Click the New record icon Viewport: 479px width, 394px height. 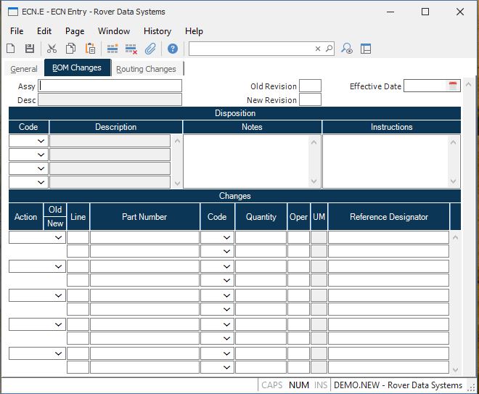(x=11, y=49)
